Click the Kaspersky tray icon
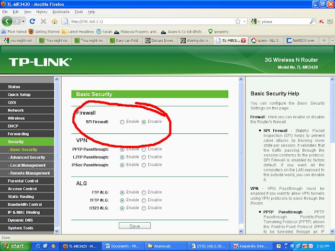Image resolution: width=335 pixels, height=251 pixels. pos(305,246)
